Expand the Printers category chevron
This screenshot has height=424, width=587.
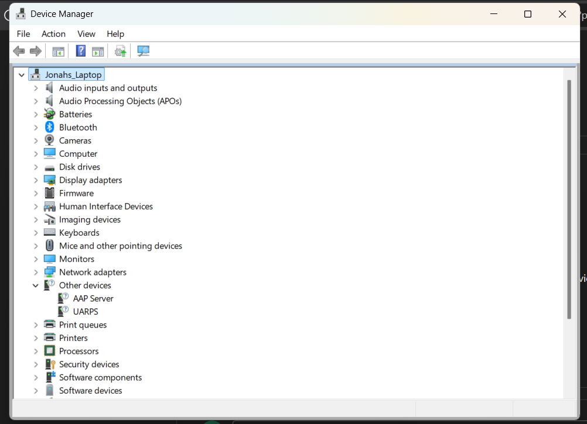click(x=36, y=338)
